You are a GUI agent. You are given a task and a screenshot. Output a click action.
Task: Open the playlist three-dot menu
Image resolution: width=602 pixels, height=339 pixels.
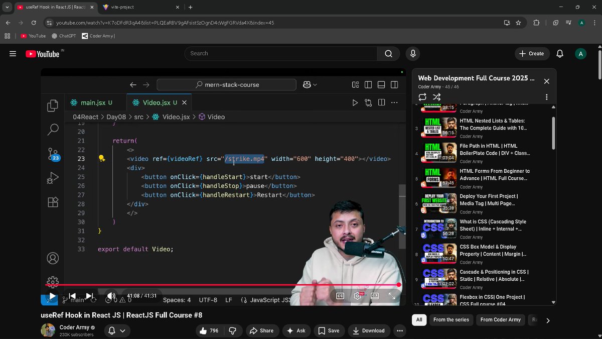(x=546, y=97)
